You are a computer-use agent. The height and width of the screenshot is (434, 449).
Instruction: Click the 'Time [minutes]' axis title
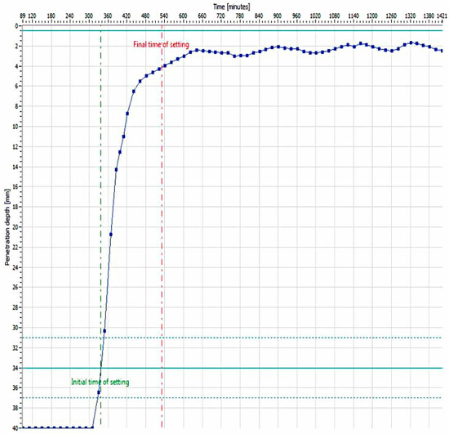tap(231, 7)
